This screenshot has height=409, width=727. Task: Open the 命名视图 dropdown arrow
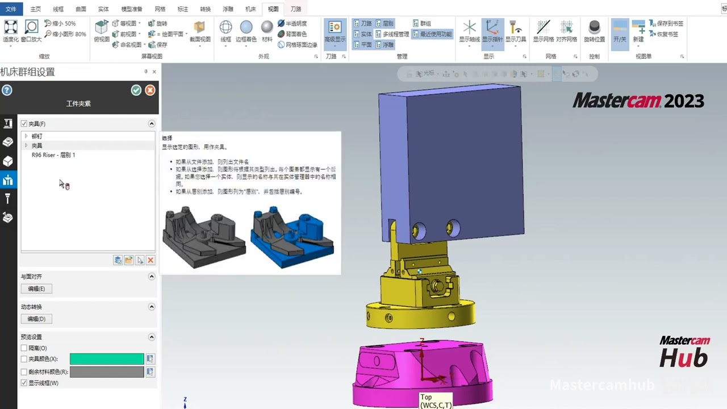[144, 44]
